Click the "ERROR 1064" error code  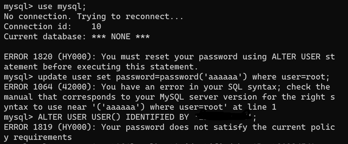[x=28, y=87]
